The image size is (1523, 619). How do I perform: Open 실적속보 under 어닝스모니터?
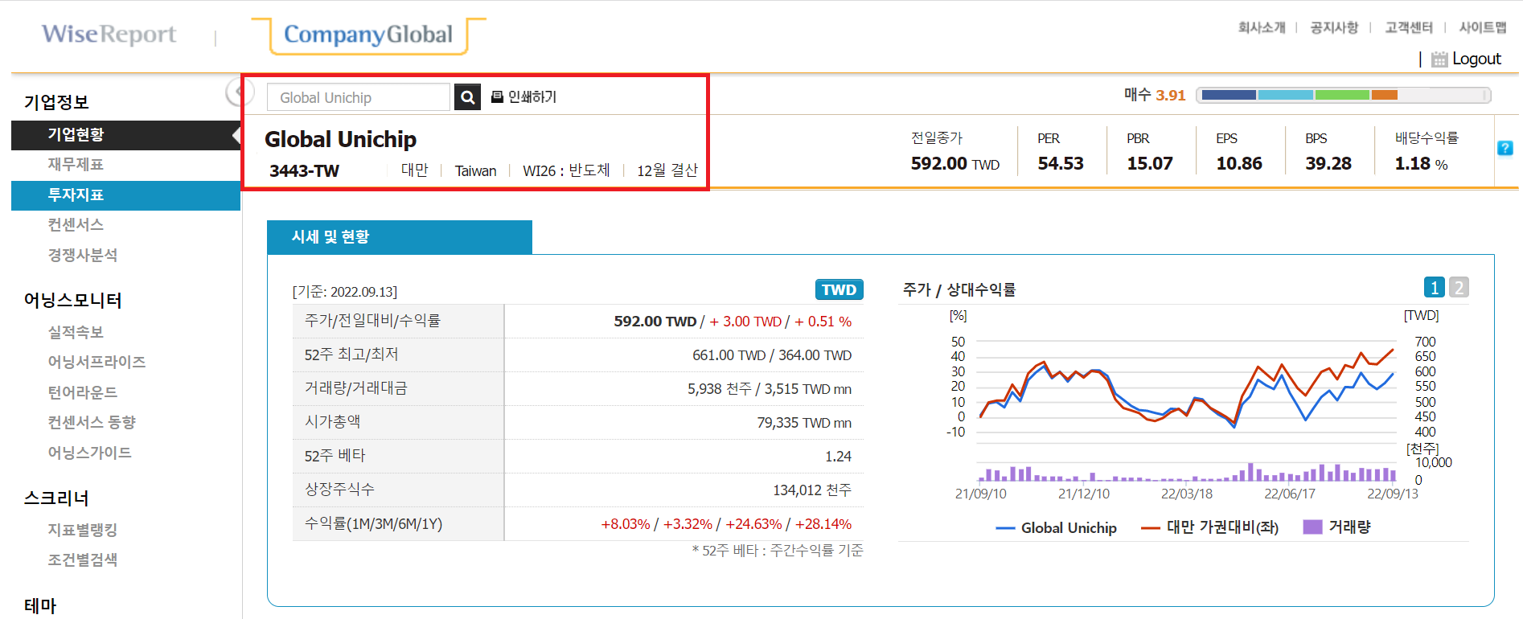76,332
